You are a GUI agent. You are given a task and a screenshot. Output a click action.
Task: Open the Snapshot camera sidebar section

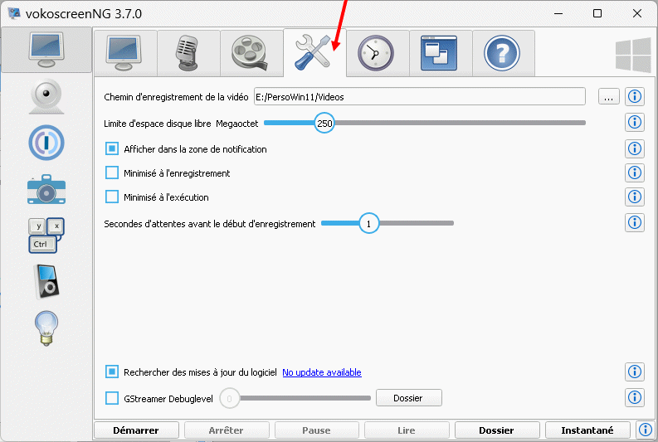tap(46, 190)
